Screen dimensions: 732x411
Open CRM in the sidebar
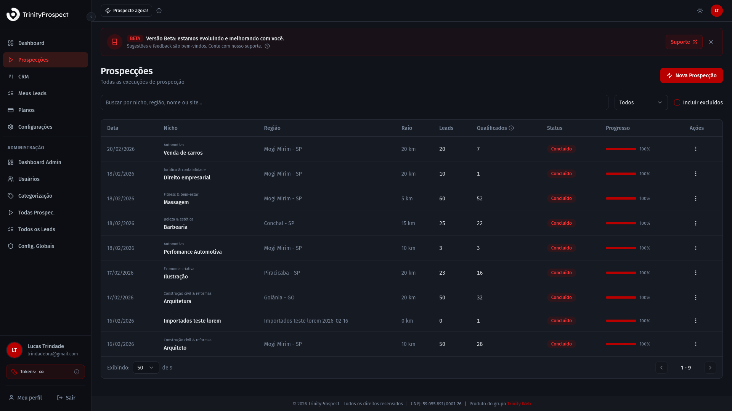click(x=23, y=77)
